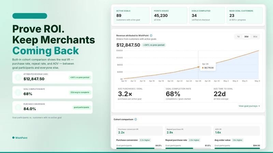Click the +34% vs prev period badge by $12,847.50 chart total
Viewport: 273px width, 153px height.
click(x=154, y=45)
